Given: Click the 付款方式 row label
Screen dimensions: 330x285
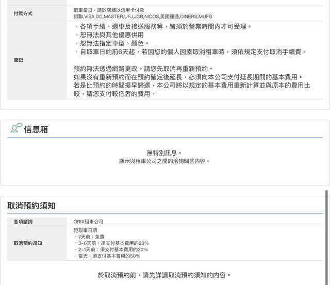Looking at the screenshot, I should 23,13.
